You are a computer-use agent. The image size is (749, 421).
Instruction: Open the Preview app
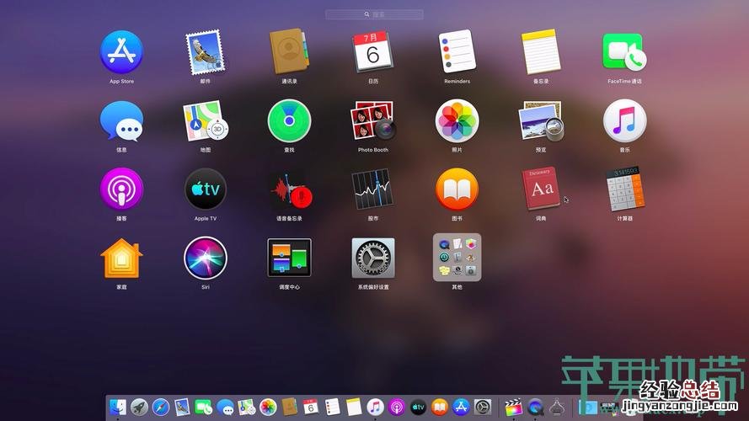pos(541,121)
